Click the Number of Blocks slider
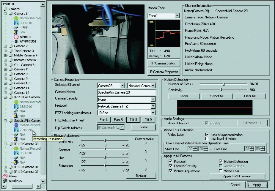Image resolution: width=275 pixels, height=191 pixels. point(223,84)
